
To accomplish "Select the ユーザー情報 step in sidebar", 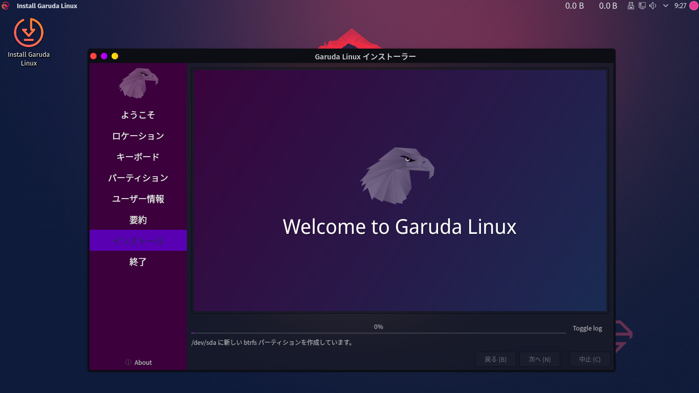I will [138, 199].
